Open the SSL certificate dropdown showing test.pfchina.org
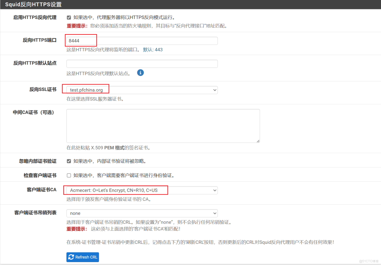 [x=142, y=90]
